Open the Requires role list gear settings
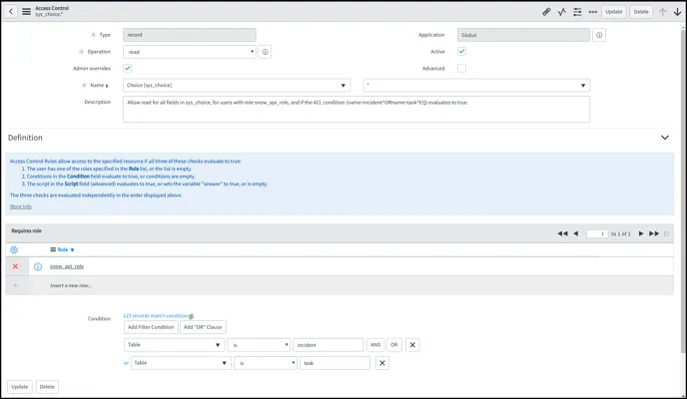This screenshot has height=399, width=687. point(14,249)
